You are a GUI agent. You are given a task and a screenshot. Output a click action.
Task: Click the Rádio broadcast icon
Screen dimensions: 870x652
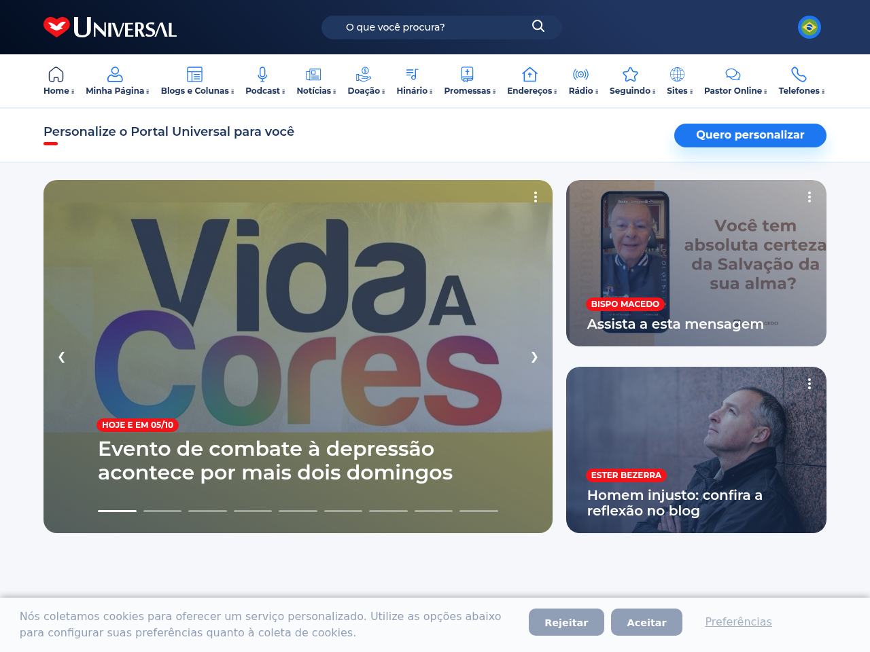click(580, 74)
